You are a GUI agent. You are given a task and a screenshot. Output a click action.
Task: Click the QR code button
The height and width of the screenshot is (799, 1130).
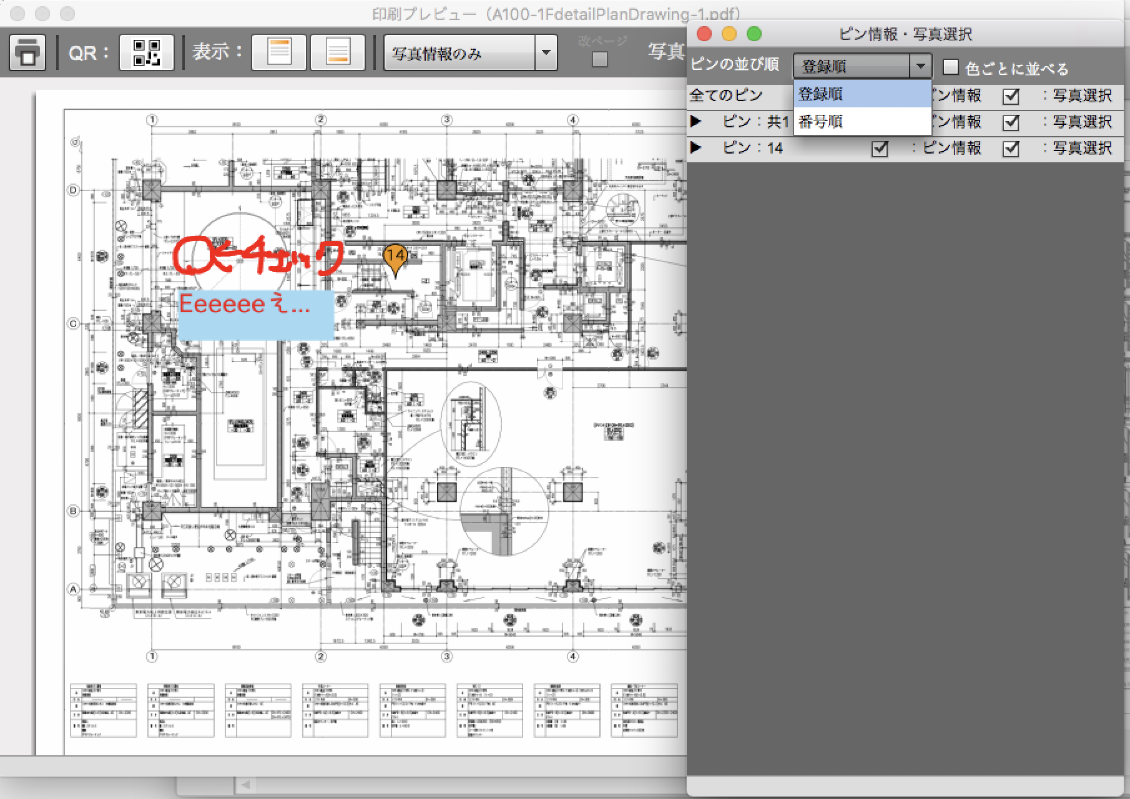[x=146, y=52]
